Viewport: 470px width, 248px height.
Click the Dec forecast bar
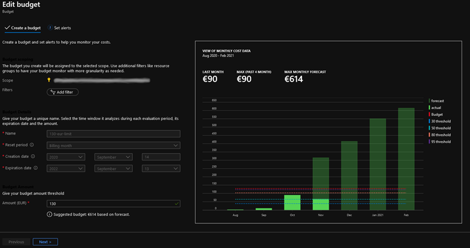(x=349, y=175)
